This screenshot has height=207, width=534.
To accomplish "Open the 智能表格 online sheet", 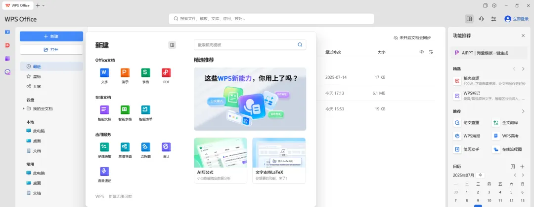I will 125,113.
